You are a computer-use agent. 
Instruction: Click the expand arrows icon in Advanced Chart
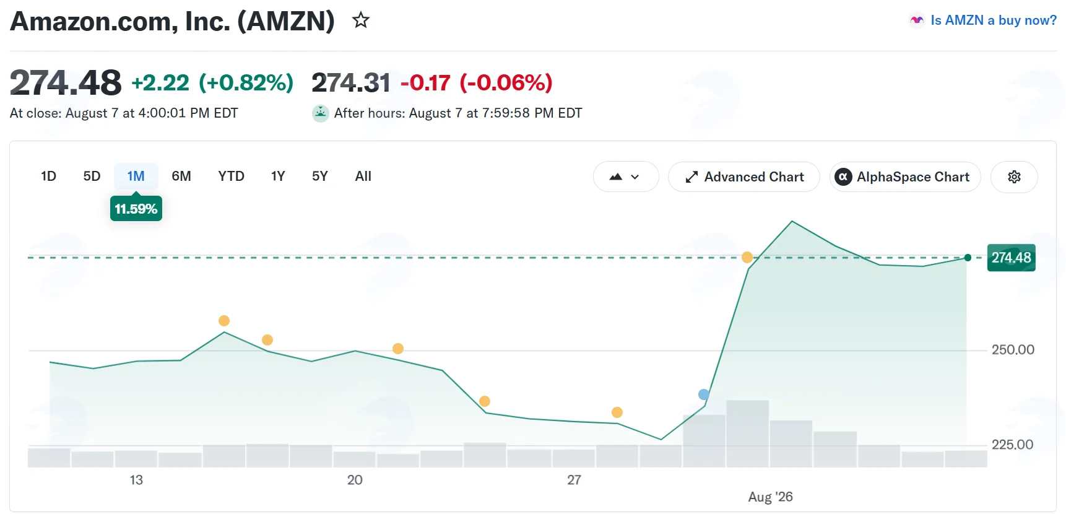(691, 177)
